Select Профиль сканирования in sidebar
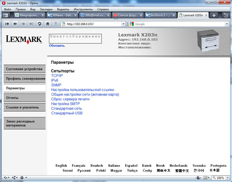 [24, 78]
